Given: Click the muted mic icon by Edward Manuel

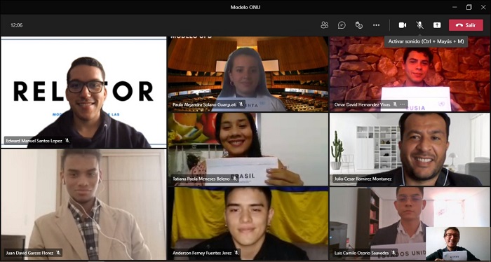Looking at the screenshot, I should pyautogui.click(x=67, y=141).
